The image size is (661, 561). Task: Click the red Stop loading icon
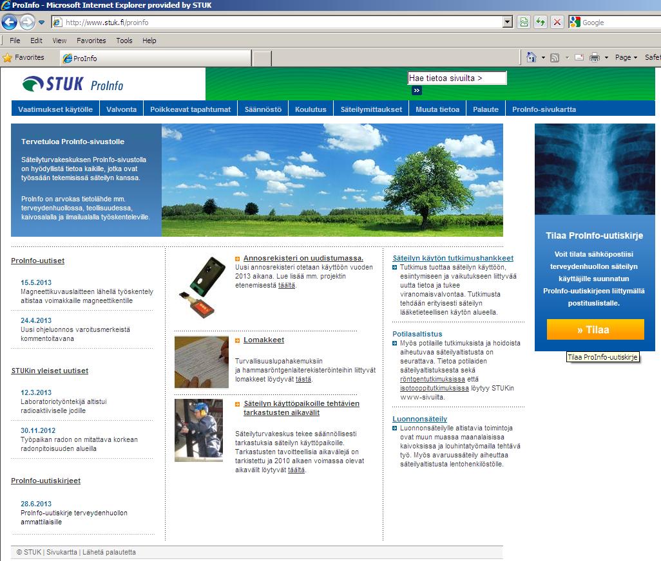click(557, 23)
